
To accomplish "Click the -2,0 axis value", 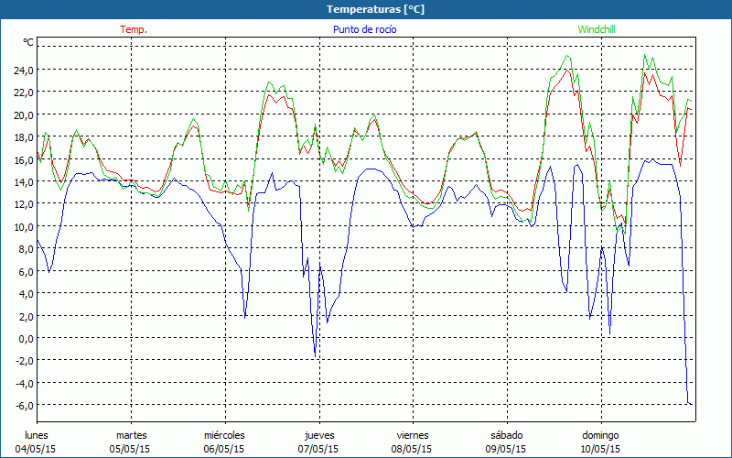I will pyautogui.click(x=25, y=361).
